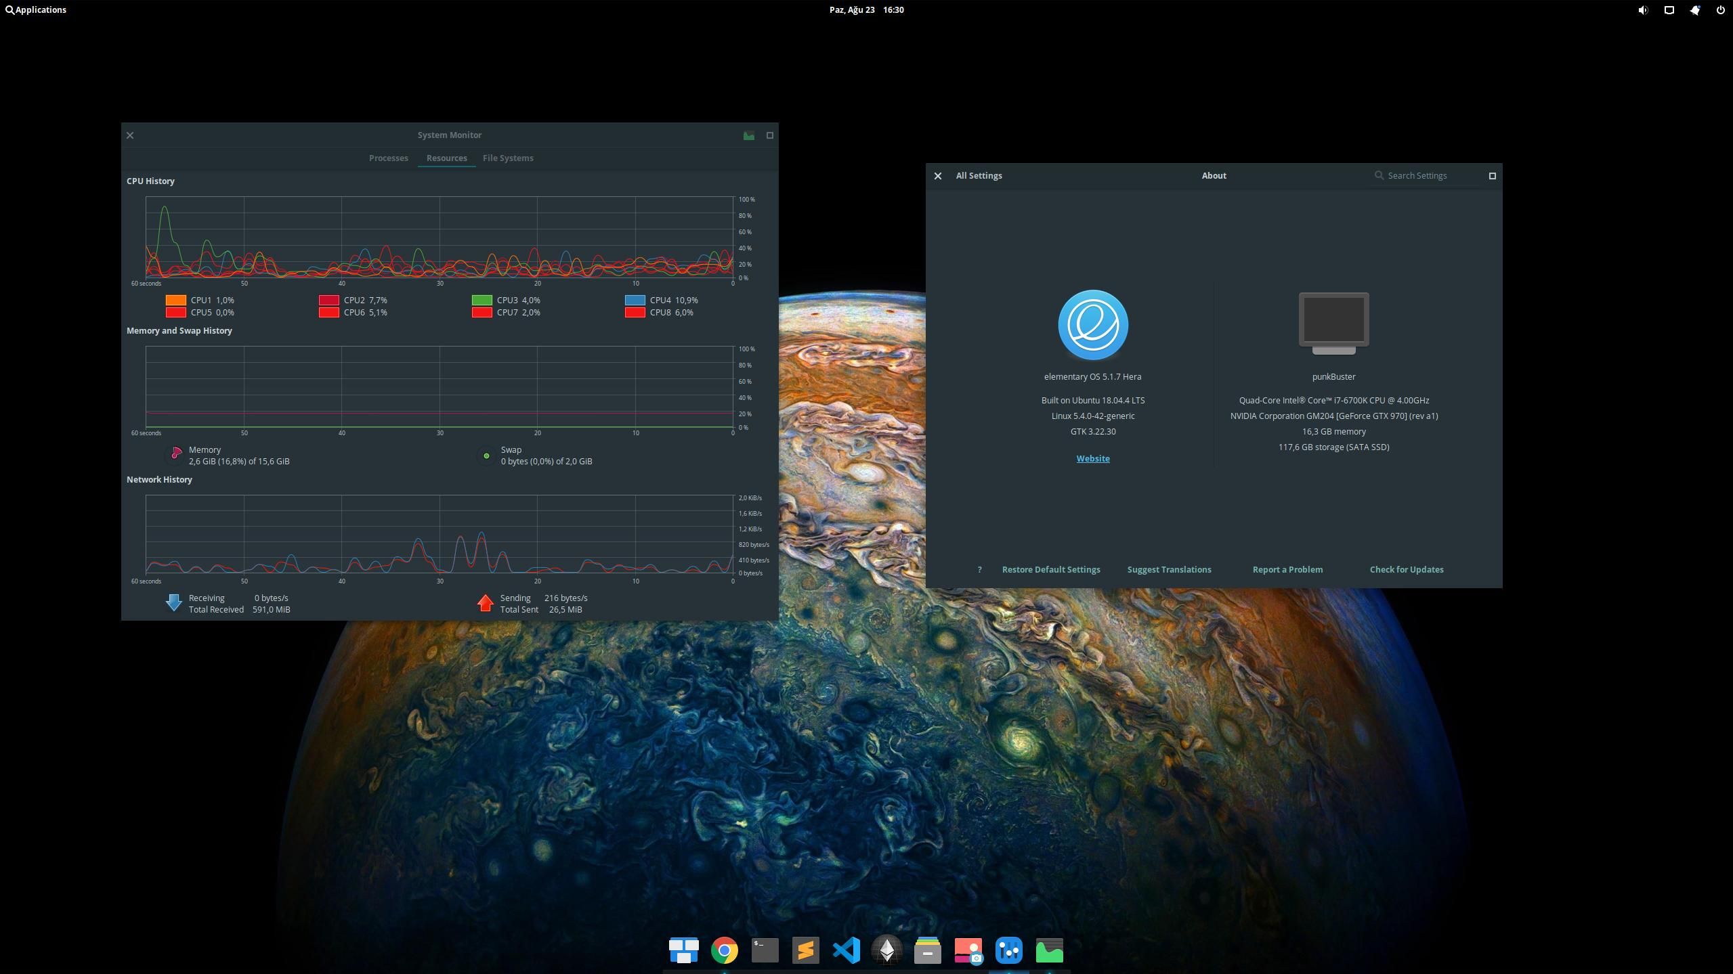Screen dimensions: 1733x974
Task: Click the Search Settings field
Action: click(1429, 175)
